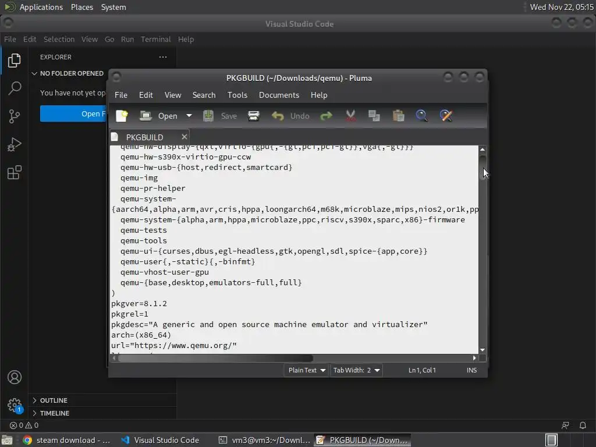Close the PKGBUILD tab with its X

point(185,137)
